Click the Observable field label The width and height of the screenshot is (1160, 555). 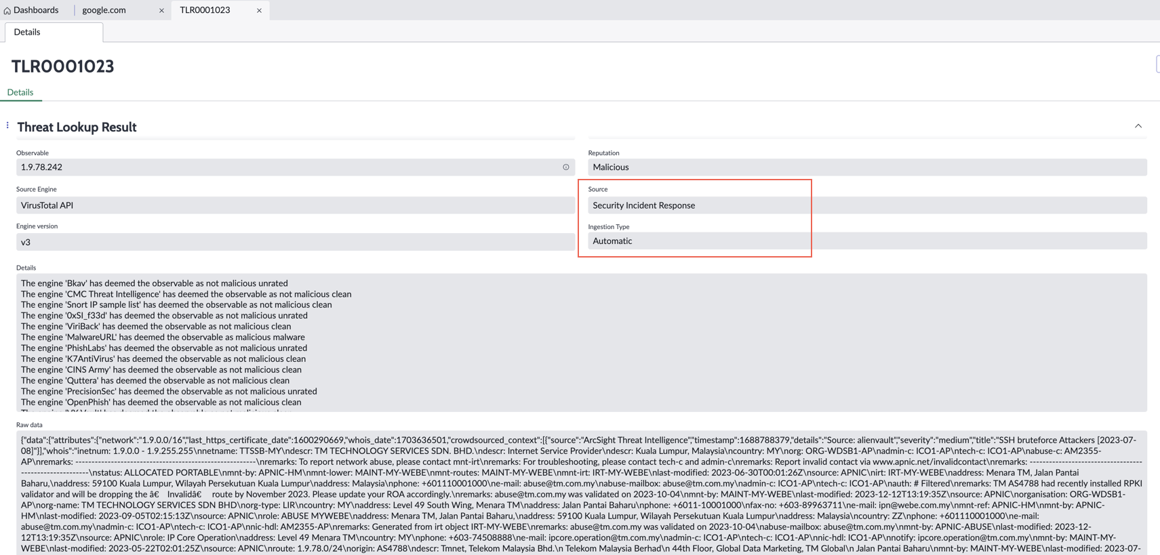(x=33, y=153)
